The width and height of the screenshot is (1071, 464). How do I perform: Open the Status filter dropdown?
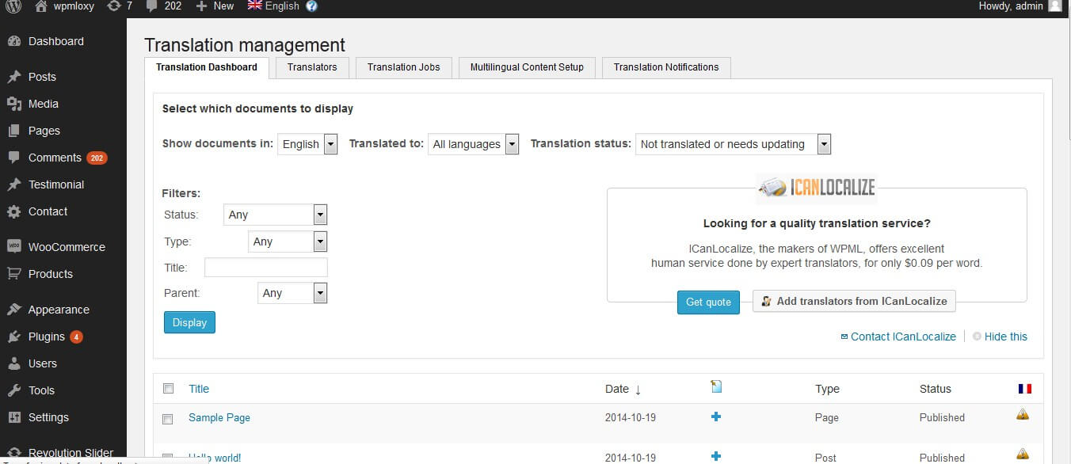[276, 215]
